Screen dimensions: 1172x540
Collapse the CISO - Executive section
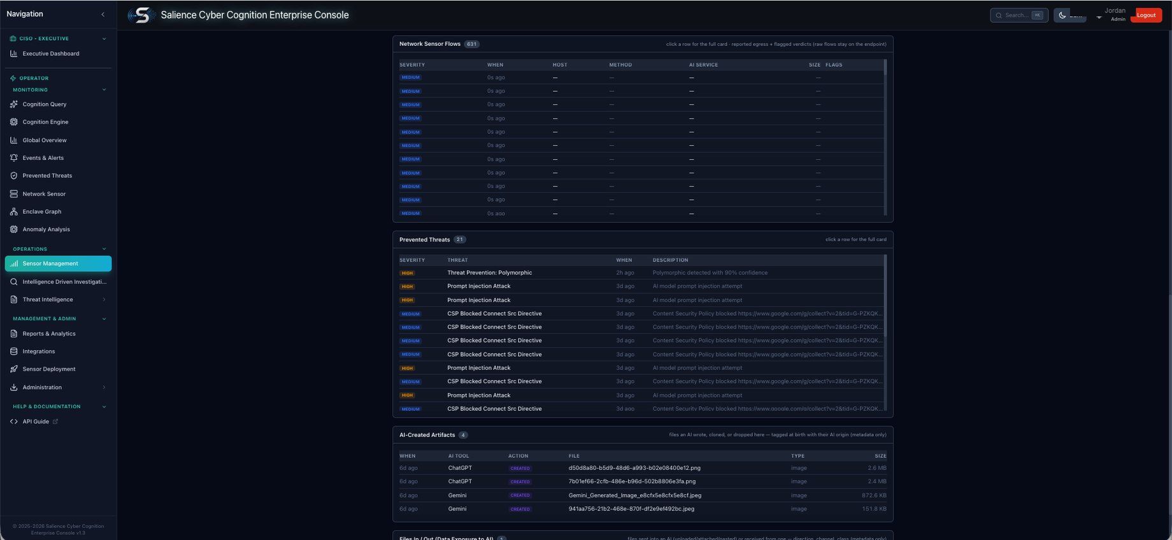point(104,39)
